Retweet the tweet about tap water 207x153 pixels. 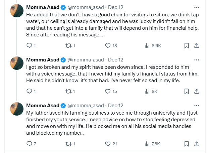click(x=69, y=45)
